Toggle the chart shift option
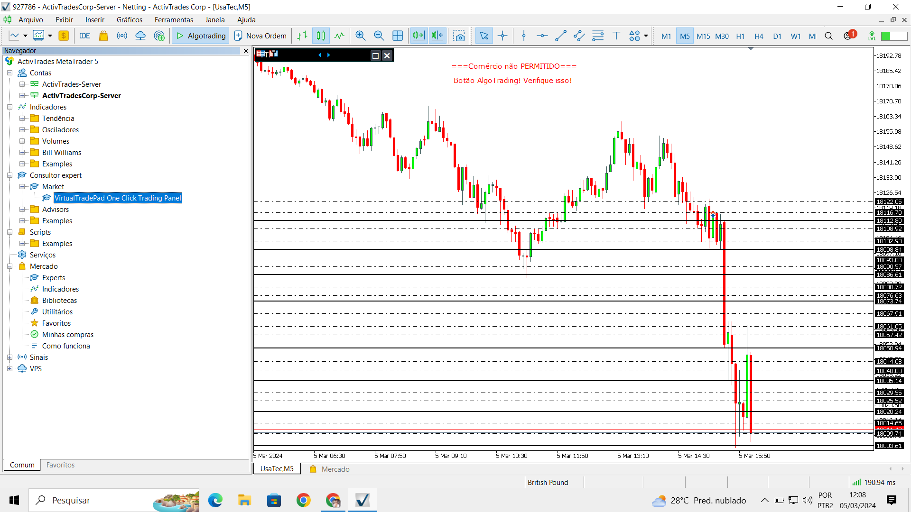911x512 pixels. [437, 36]
